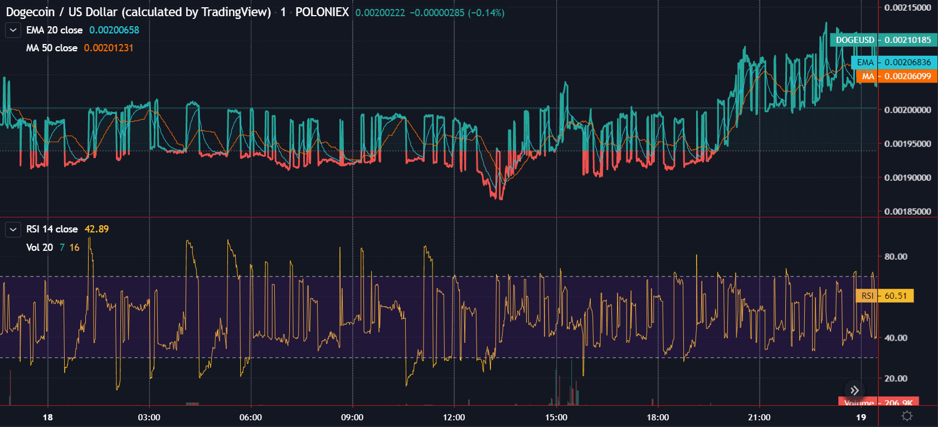Click the price change −0.00000285 (−0.14%) text
938x427 pixels.
coord(457,13)
